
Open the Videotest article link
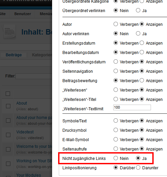pyautogui.click(x=25, y=132)
